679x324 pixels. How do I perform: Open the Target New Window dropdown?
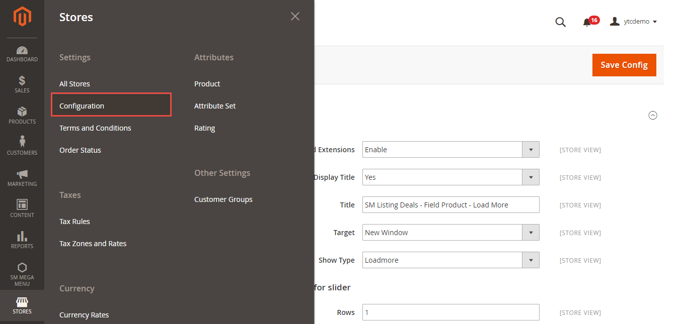(x=531, y=233)
